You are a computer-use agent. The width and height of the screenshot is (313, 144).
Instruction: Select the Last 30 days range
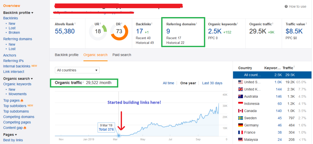[x=212, y=83]
